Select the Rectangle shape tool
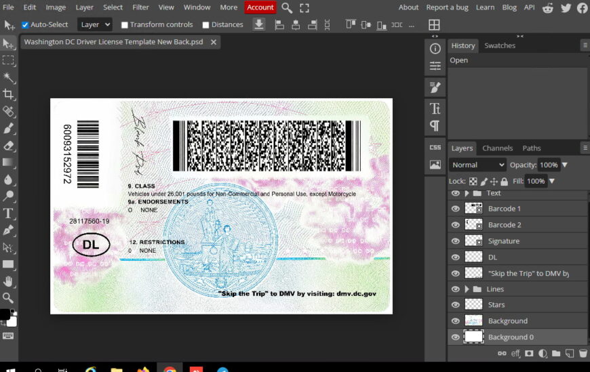 pyautogui.click(x=8, y=264)
